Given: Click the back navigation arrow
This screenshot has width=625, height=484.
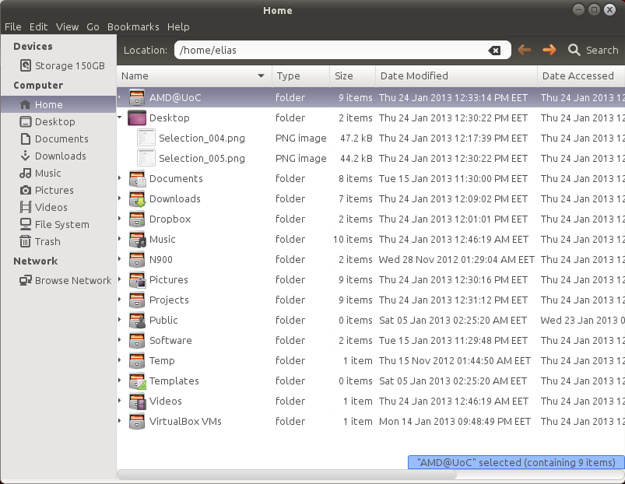Looking at the screenshot, I should coord(525,50).
